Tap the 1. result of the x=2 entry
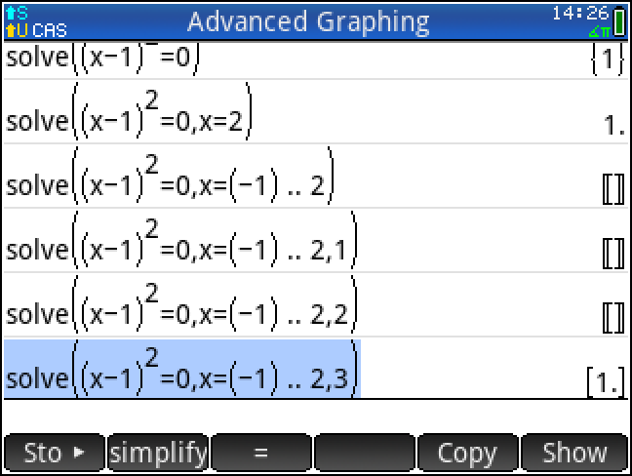Viewport: 632px width, 476px height. pos(612,126)
